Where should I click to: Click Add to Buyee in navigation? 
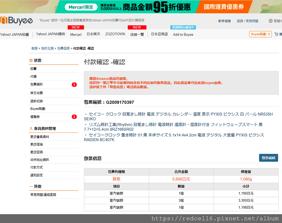[x=183, y=34]
